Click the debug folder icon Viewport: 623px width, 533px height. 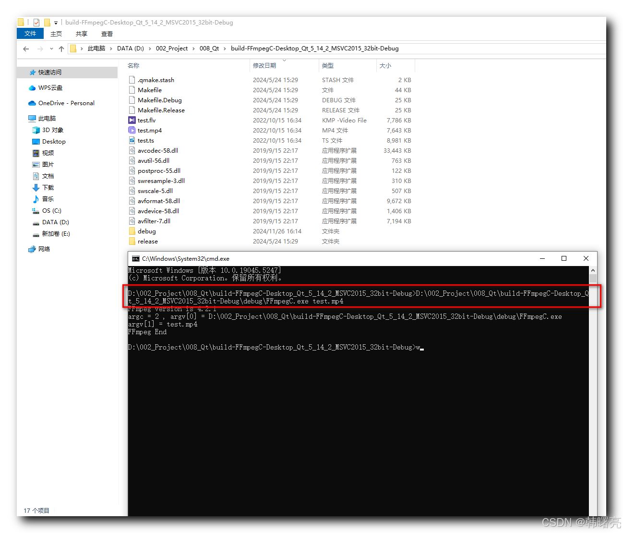(132, 231)
